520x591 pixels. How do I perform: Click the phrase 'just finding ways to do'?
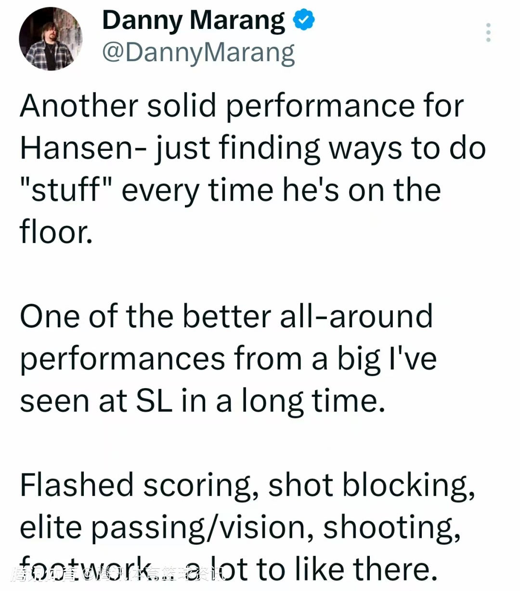click(x=321, y=148)
